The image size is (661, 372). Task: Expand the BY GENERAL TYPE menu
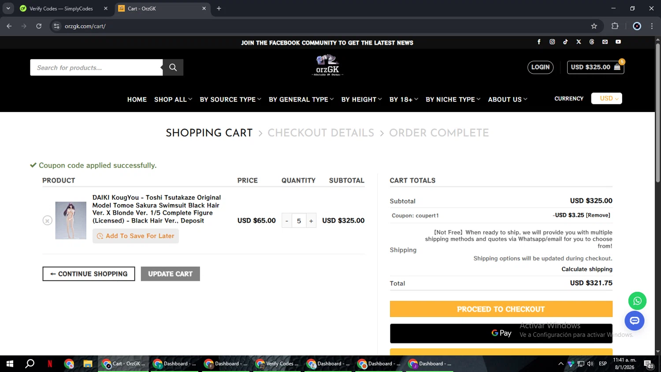[x=301, y=100]
